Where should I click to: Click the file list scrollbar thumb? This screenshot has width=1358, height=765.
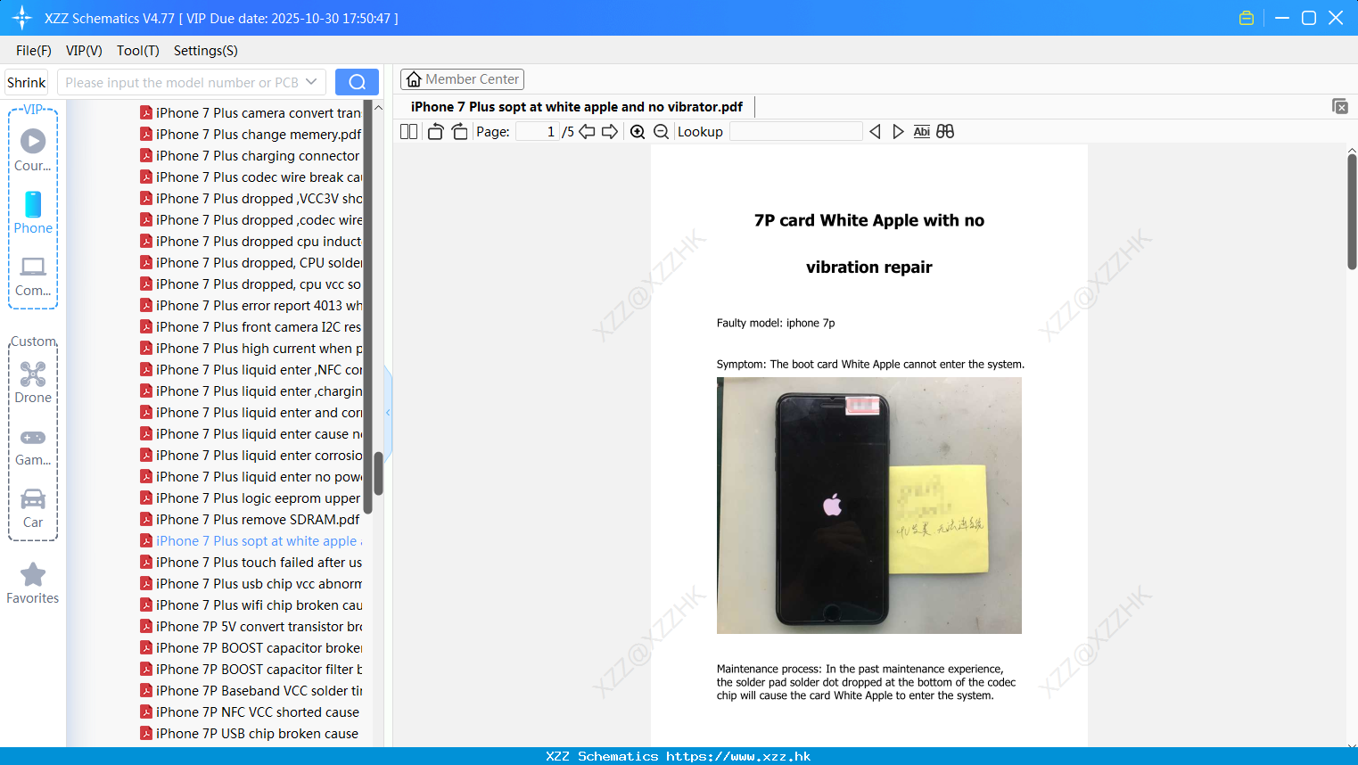[x=378, y=473]
